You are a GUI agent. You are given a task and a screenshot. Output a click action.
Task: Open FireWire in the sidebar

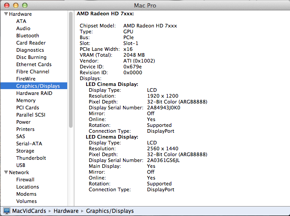tap(26, 79)
